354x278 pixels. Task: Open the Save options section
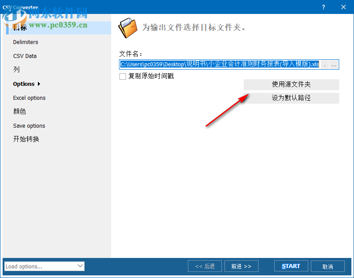click(x=29, y=125)
